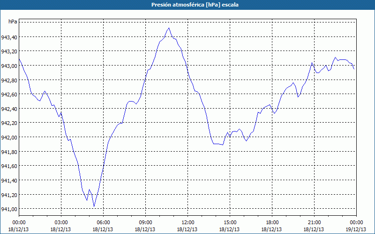The height and width of the screenshot is (234, 375).
Task: Click the lowest dip of the blue pressure curve
Action: pos(94,206)
